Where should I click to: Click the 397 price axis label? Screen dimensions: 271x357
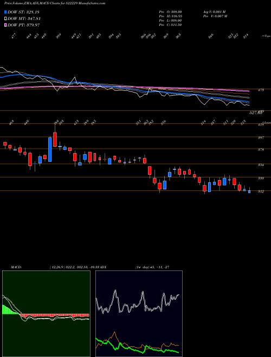click(x=261, y=138)
